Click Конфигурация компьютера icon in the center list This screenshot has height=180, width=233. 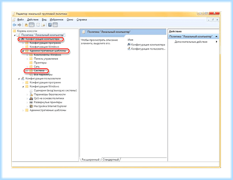point(129,45)
